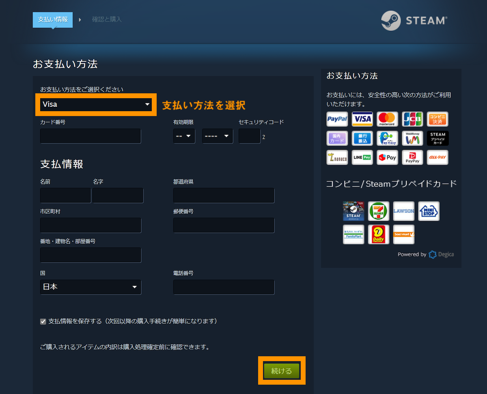Click the LINE Pay icon
487x394 pixels.
coord(362,157)
